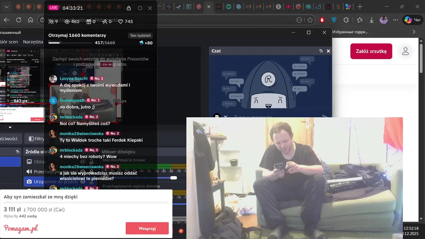Screen dimensions: 425x239
Task: Switch to the Pinterest browser tab
Action: 199,7
